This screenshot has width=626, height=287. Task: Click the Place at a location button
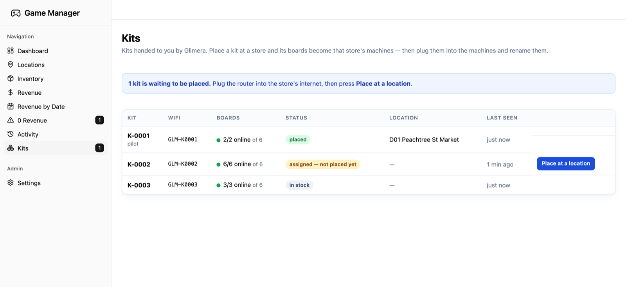[x=566, y=164]
